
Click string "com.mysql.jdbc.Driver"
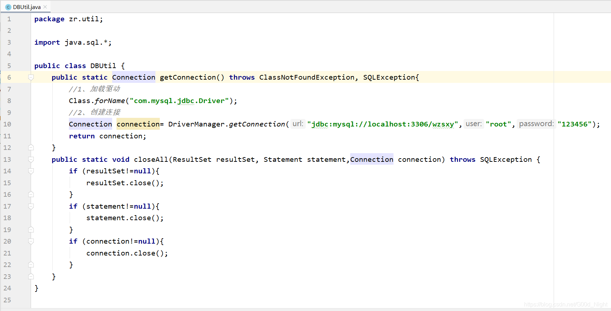179,101
